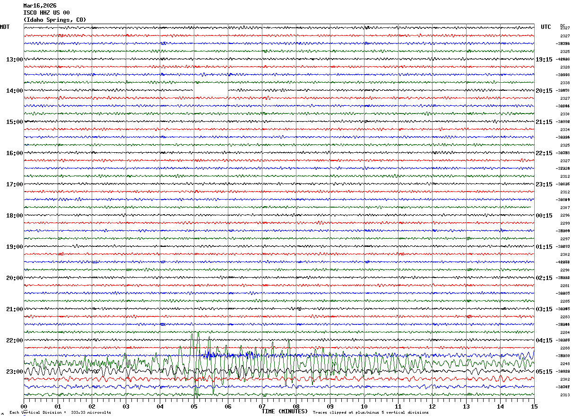Screen dimensions: 572x419
Task: Click the DC offset value 2299
Action: tap(564, 223)
